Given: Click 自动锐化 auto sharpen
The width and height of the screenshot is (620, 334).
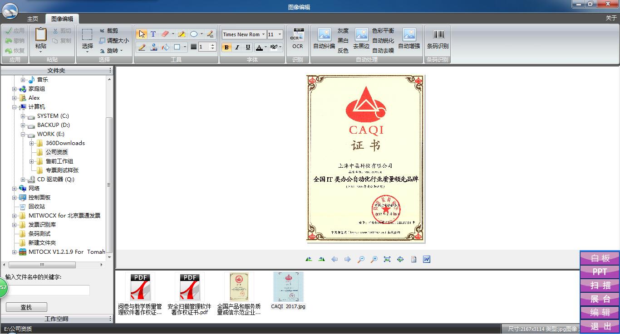Looking at the screenshot, I should tap(383, 41).
